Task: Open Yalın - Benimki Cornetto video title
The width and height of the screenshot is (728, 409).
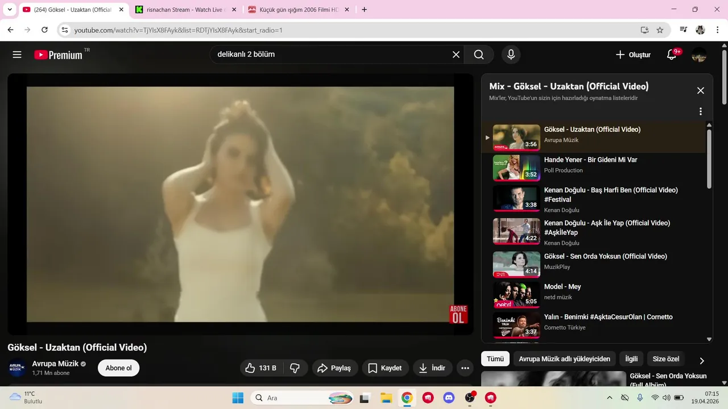Action: (x=608, y=317)
